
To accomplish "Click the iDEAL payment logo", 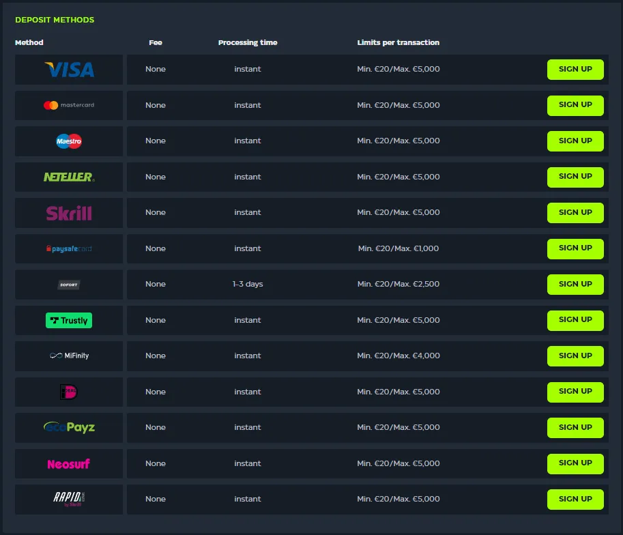I will pyautogui.click(x=69, y=392).
